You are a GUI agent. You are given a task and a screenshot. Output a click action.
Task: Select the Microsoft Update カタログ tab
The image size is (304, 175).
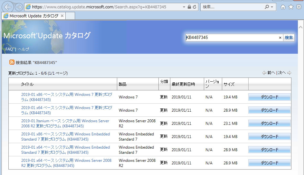(33, 16)
